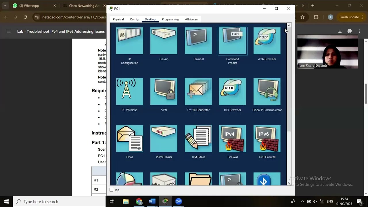Screen dimensions: 368x207
Task: Click the R2 cell in the document table
Action: [x=99, y=189]
